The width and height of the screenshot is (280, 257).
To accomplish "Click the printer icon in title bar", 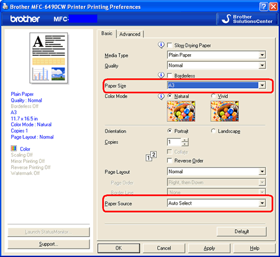I will click(5, 7).
